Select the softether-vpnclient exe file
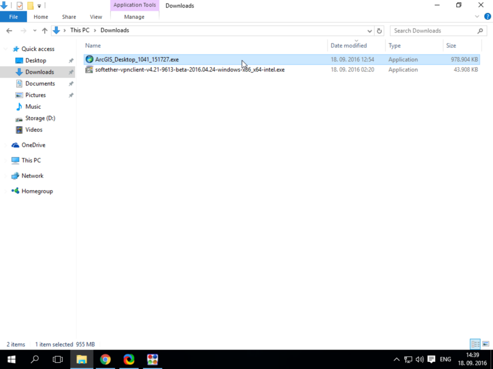493x369 pixels. pyautogui.click(x=282, y=70)
